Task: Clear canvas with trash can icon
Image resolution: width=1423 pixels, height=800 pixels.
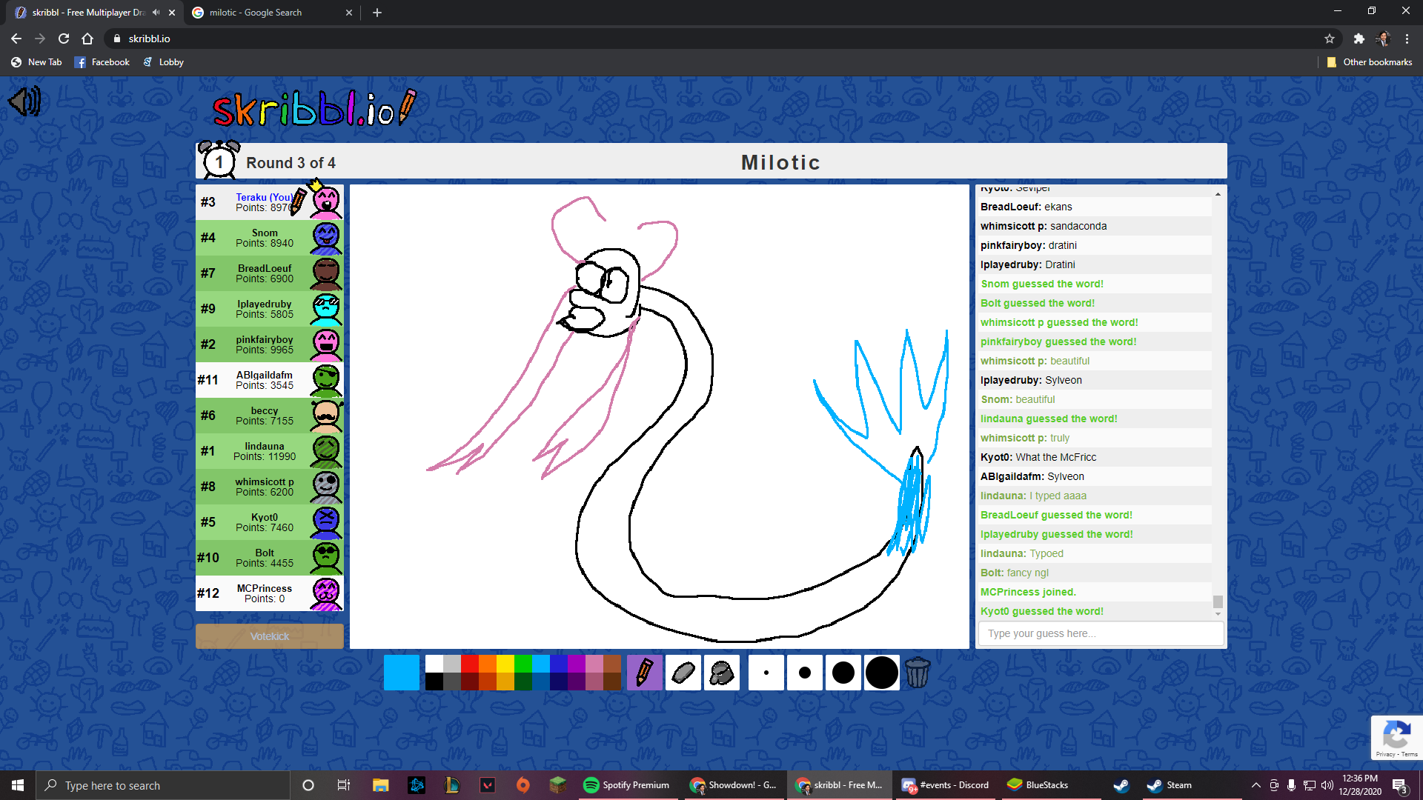Action: [x=918, y=673]
